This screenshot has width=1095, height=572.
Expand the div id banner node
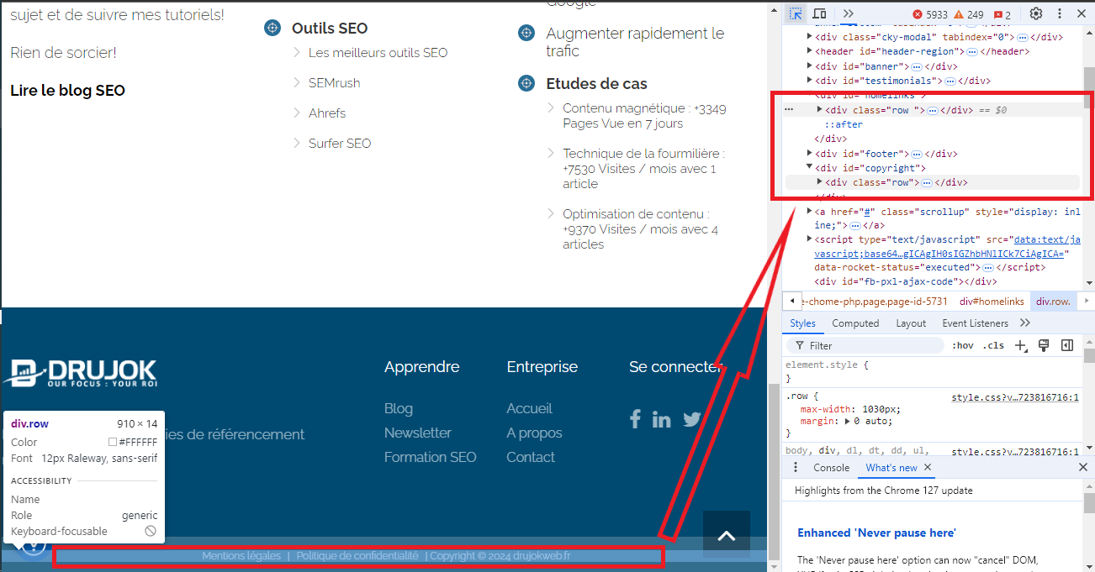[x=810, y=66]
